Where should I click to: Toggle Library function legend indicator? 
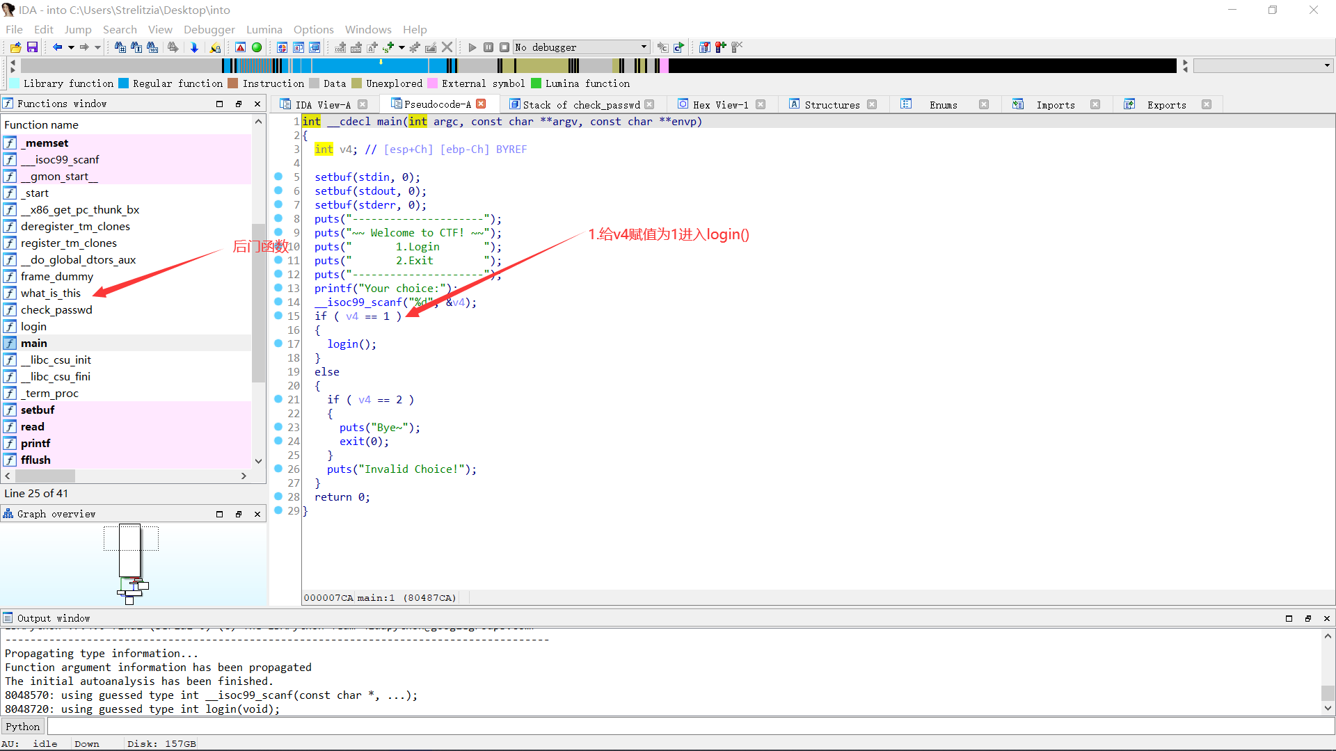17,83
